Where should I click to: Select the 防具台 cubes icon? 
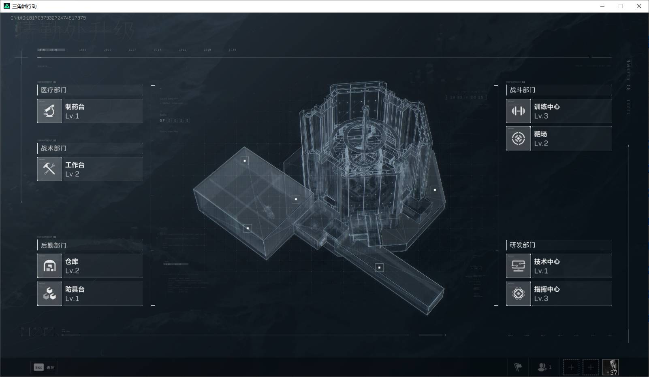pyautogui.click(x=49, y=294)
